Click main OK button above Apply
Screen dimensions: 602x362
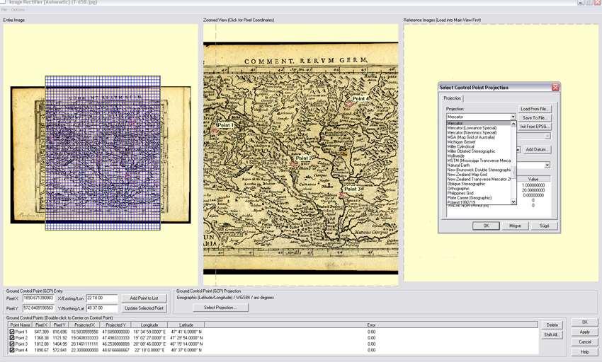(x=585, y=322)
